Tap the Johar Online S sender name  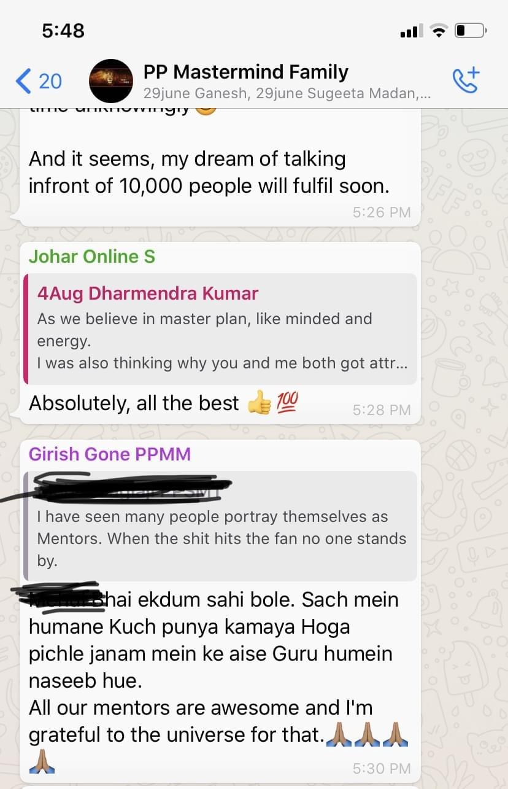pos(92,256)
